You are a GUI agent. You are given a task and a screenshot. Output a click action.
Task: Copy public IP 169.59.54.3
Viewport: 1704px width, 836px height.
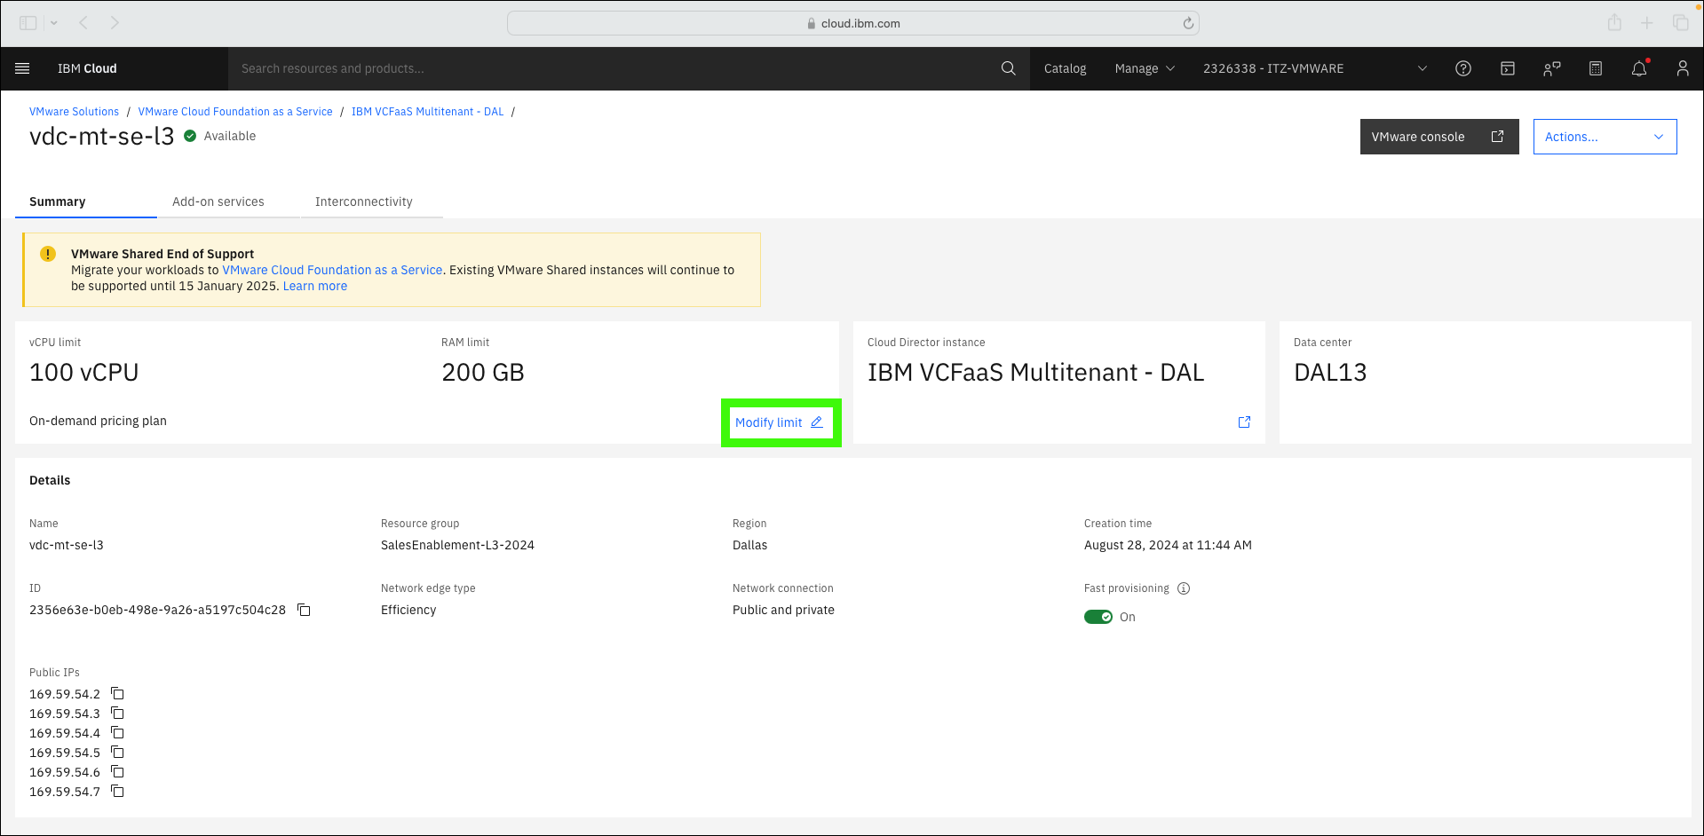[x=117, y=713]
